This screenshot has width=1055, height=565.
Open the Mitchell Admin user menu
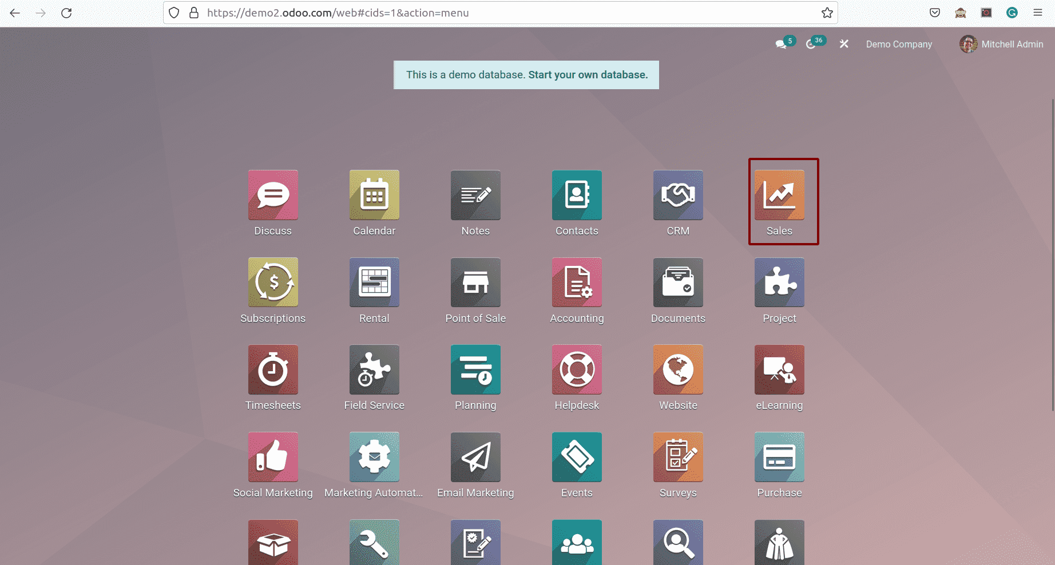pos(1001,44)
